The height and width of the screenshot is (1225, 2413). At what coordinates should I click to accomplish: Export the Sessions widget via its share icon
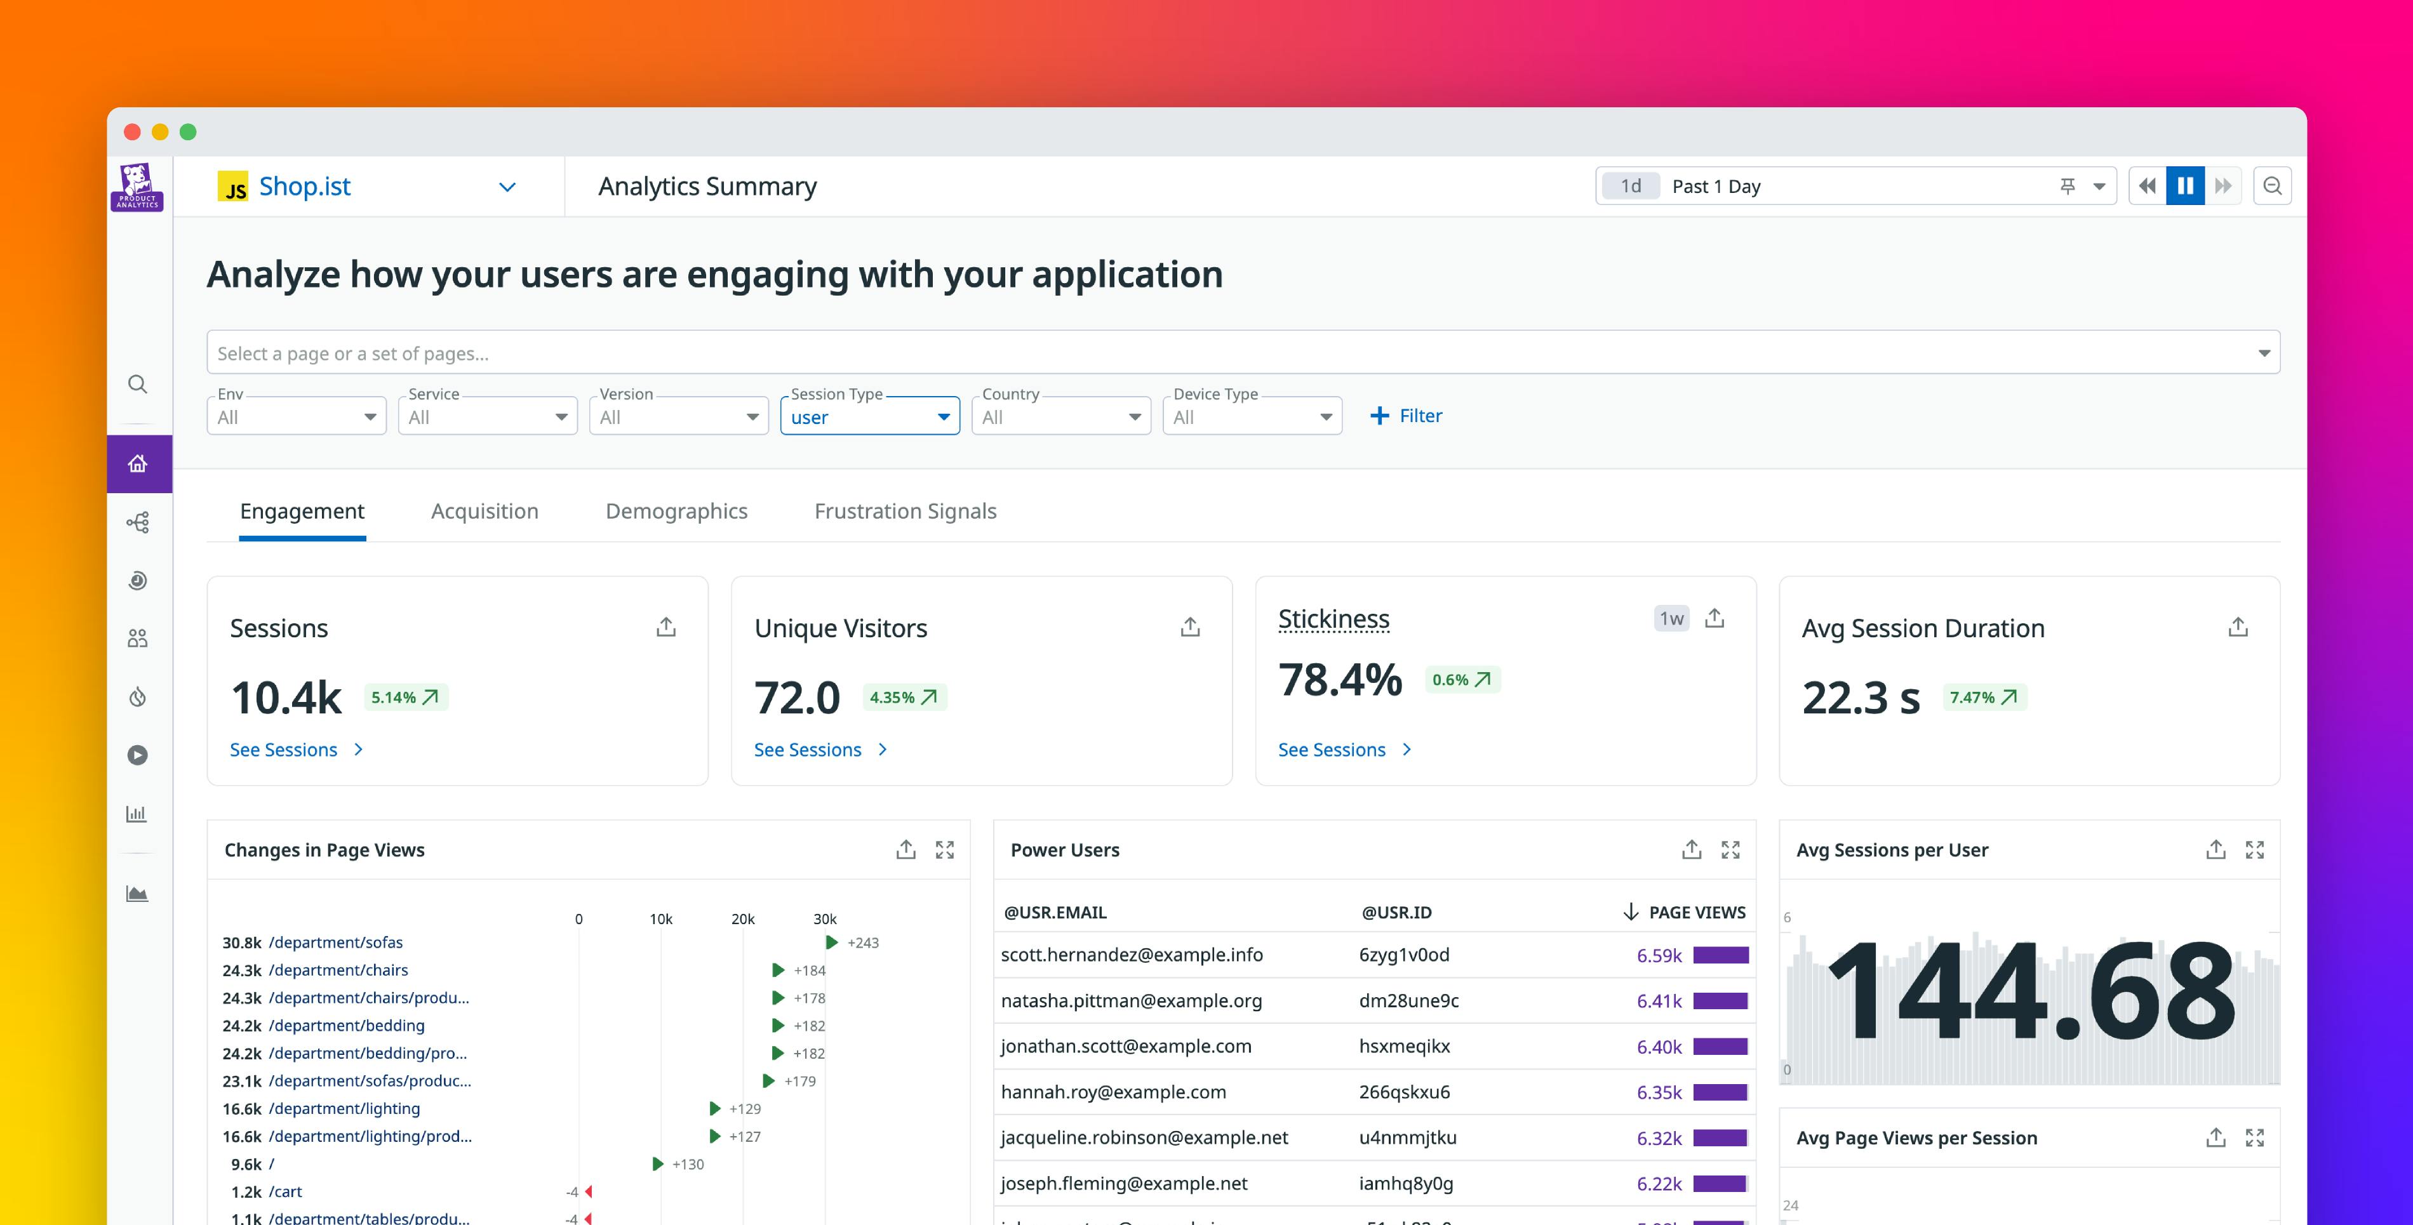click(x=666, y=626)
